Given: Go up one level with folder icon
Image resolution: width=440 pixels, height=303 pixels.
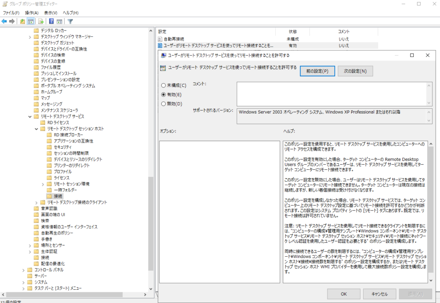Looking at the screenshot, I should click(22, 21).
